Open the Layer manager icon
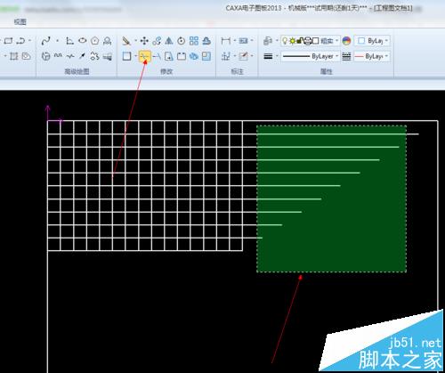445x373 pixels. [x=268, y=41]
